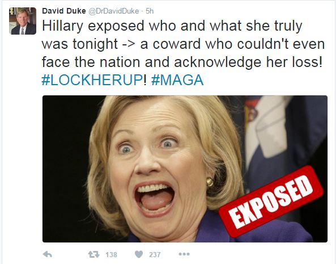Click the words "acknowledge her loss!"

(248, 62)
